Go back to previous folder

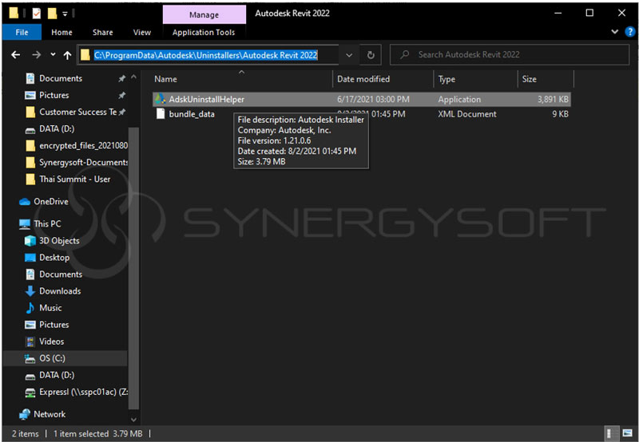(15, 54)
